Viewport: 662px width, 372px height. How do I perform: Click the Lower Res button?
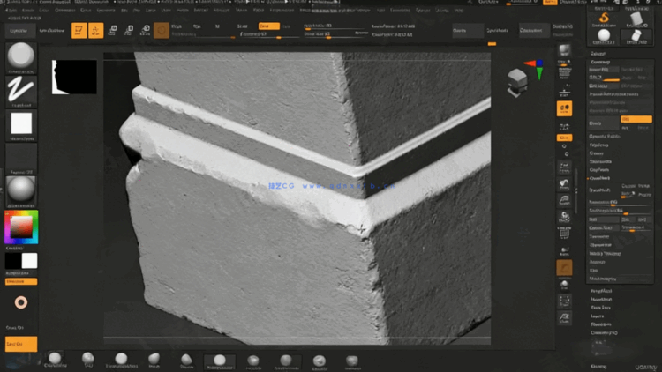604,70
